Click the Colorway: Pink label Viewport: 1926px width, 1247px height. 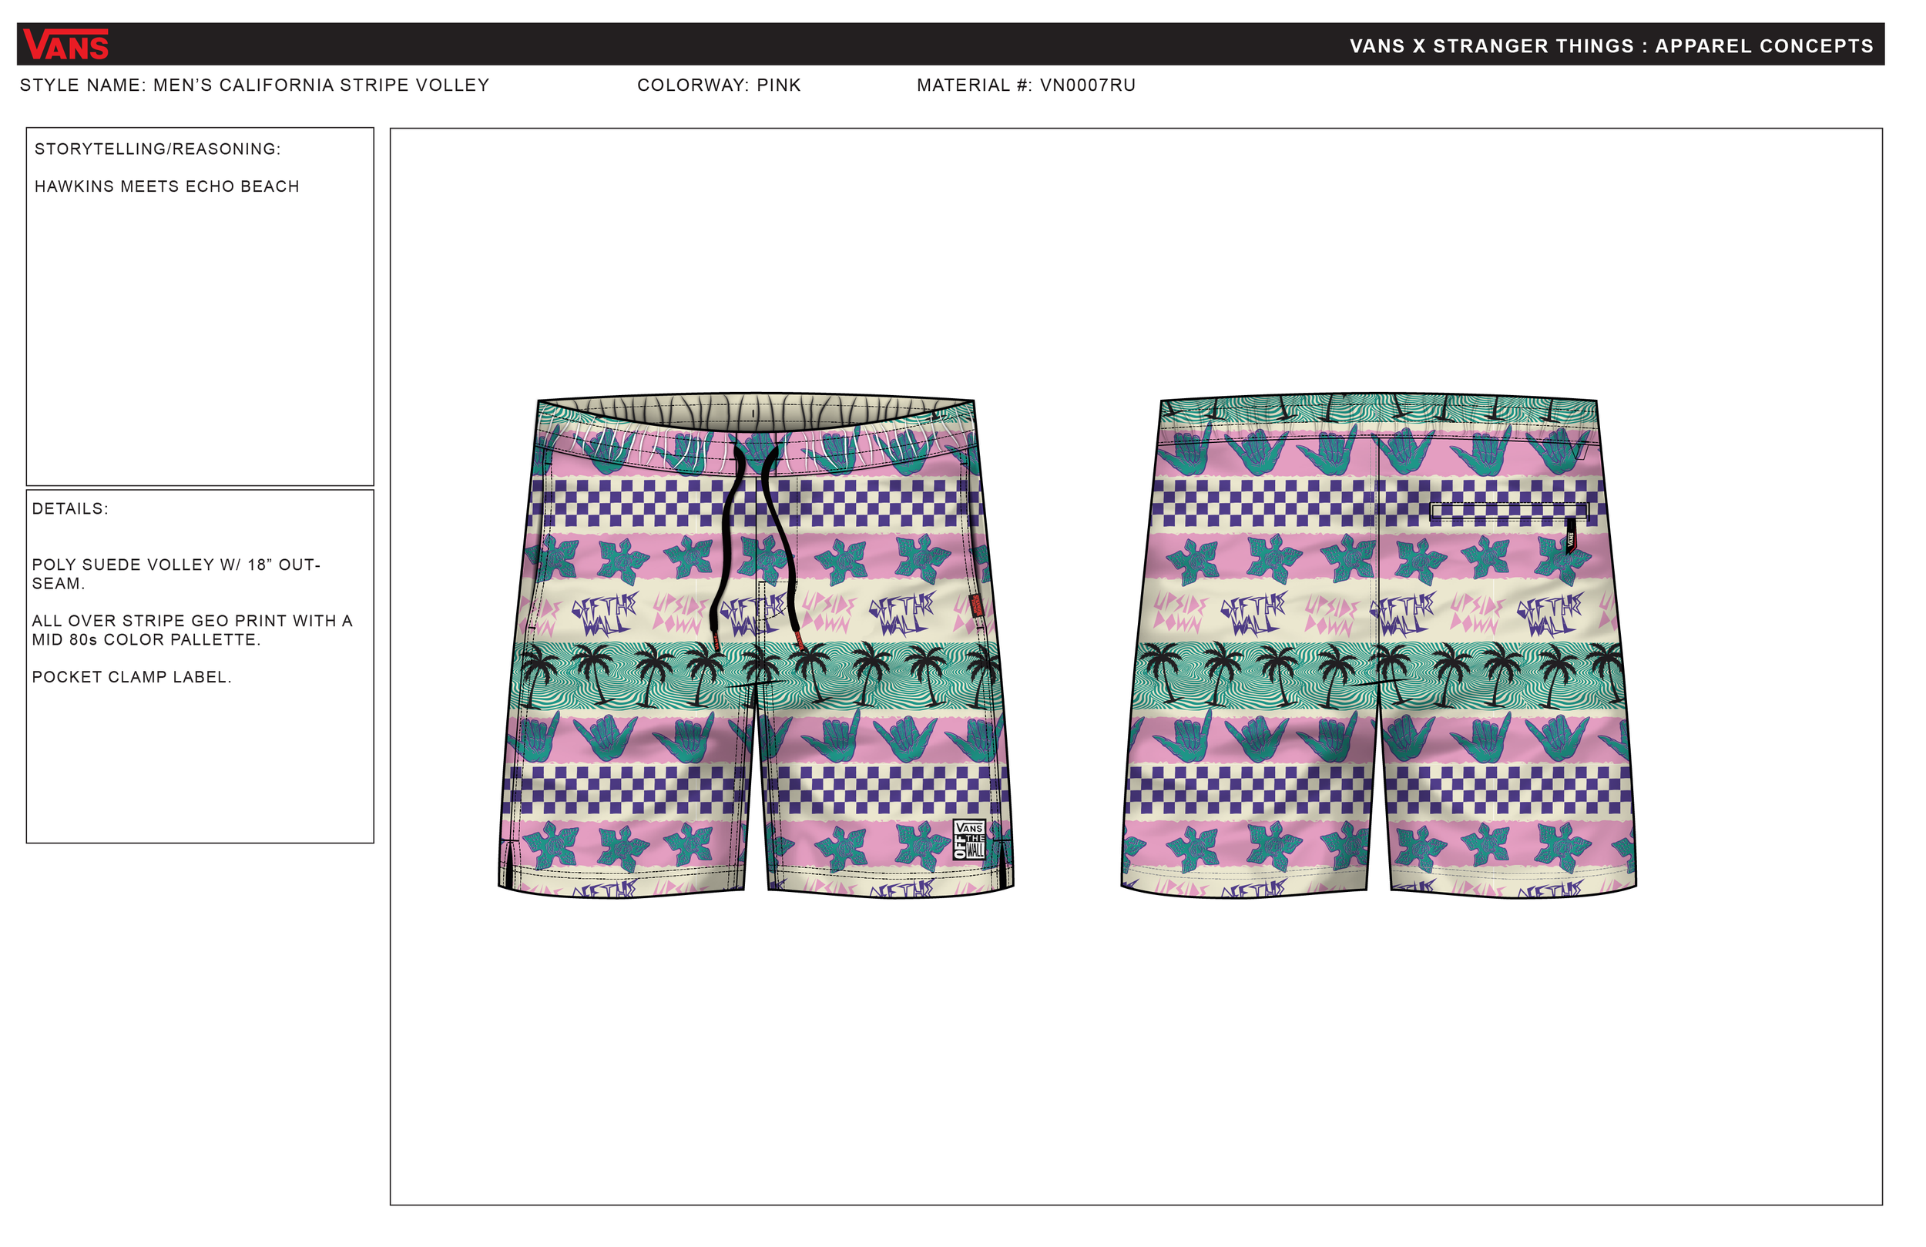[719, 85]
